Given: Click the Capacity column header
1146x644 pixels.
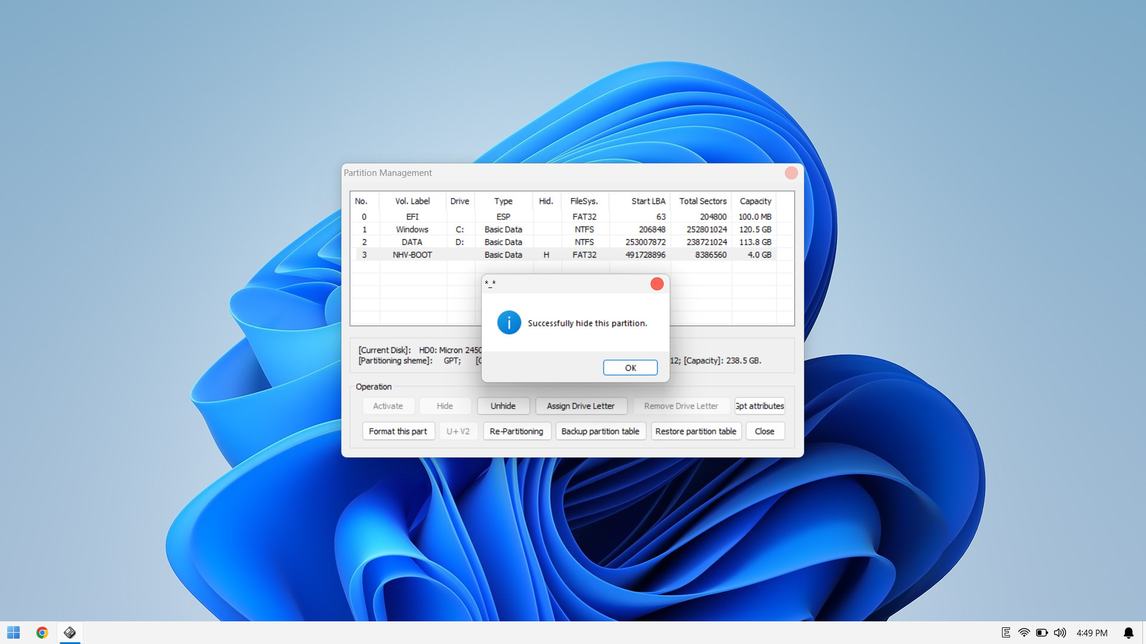Looking at the screenshot, I should click(755, 201).
